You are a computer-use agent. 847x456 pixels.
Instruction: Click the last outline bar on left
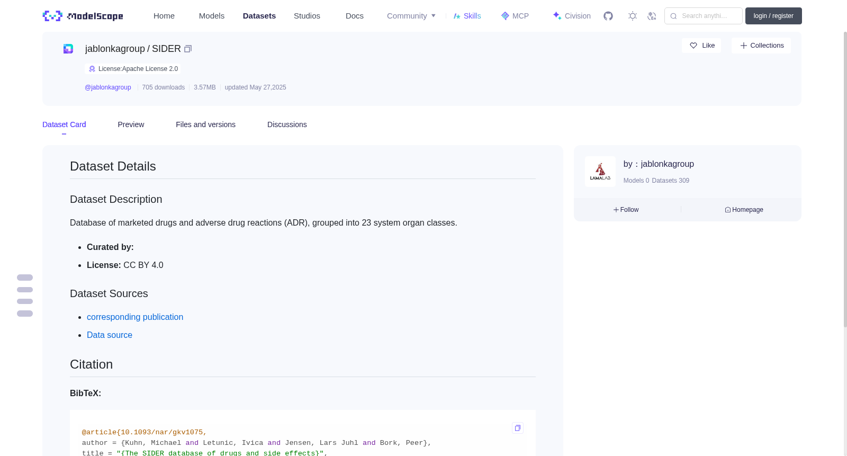click(25, 314)
